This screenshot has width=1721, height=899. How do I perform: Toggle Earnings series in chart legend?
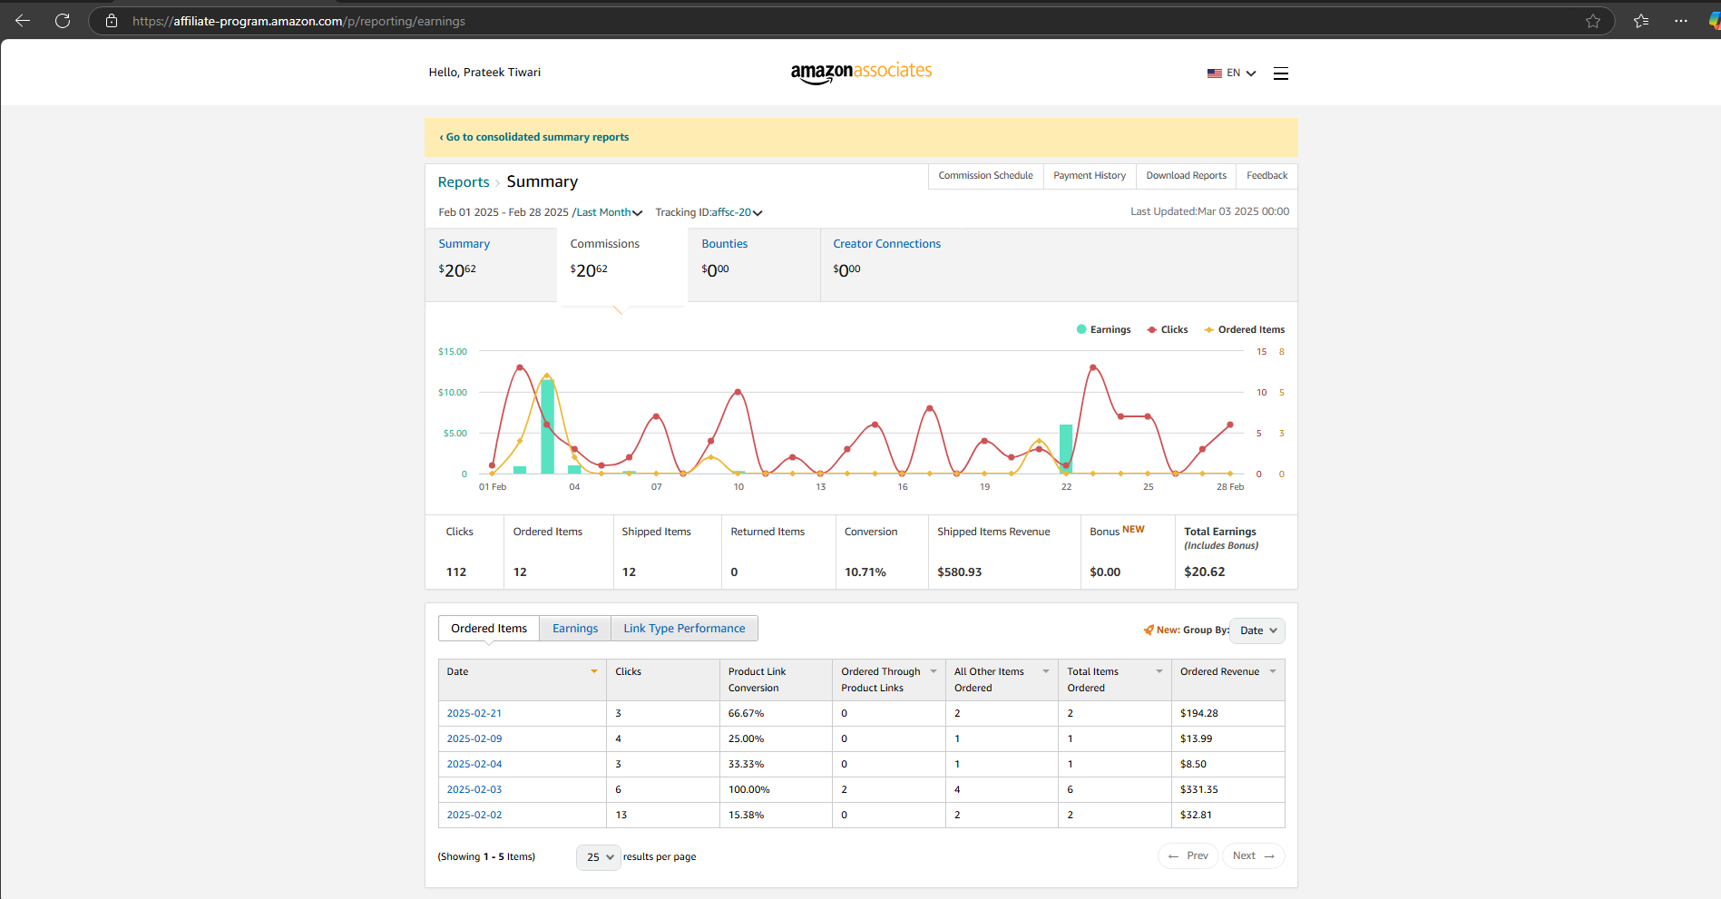1103,329
